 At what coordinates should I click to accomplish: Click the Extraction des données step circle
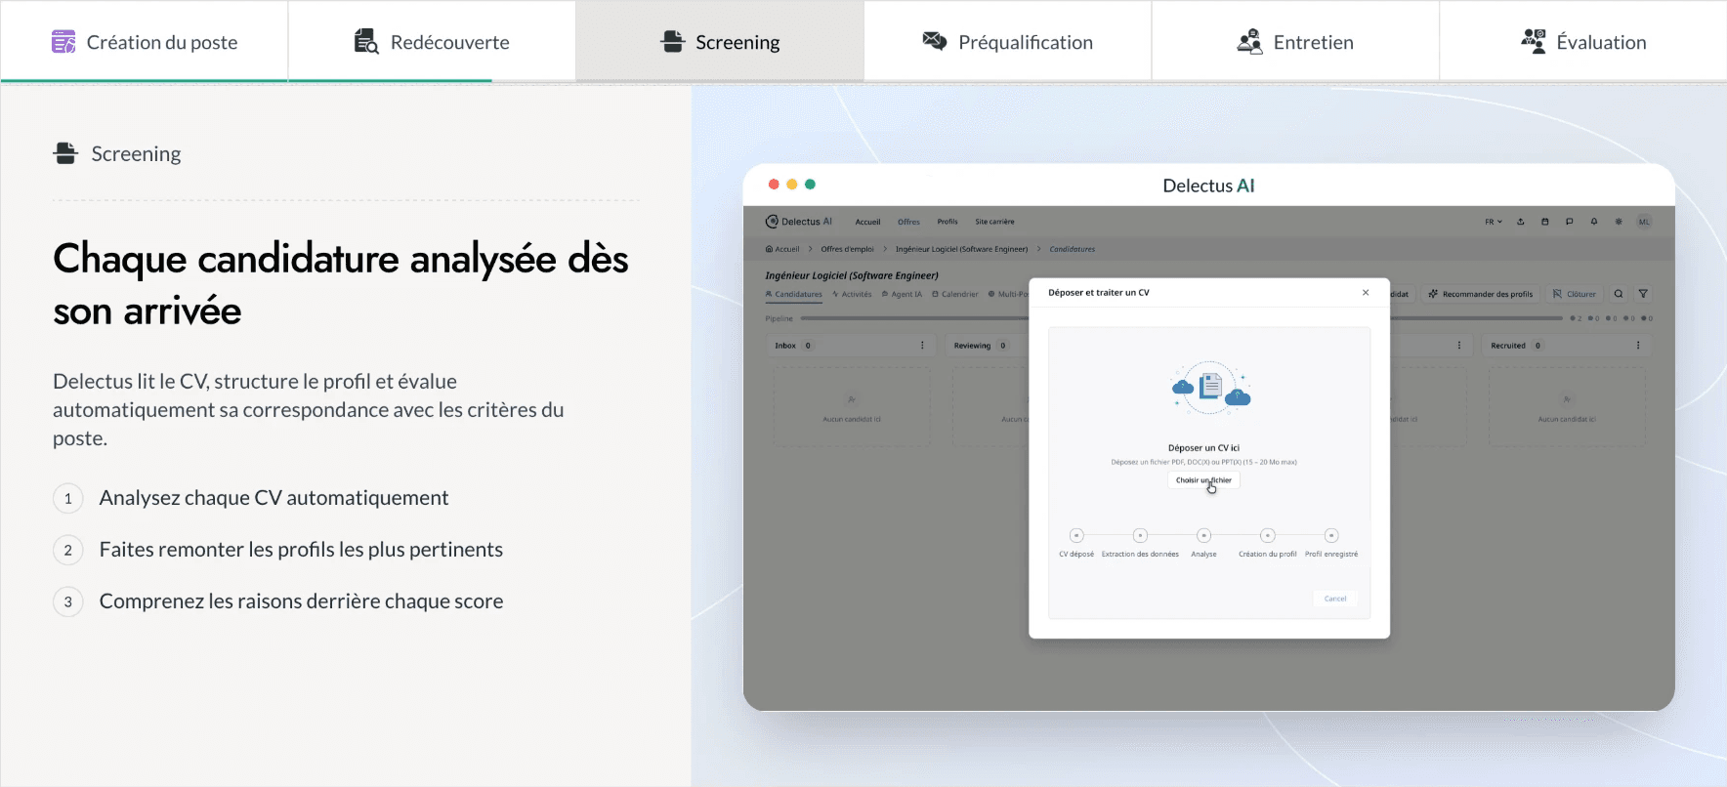pyautogui.click(x=1140, y=535)
